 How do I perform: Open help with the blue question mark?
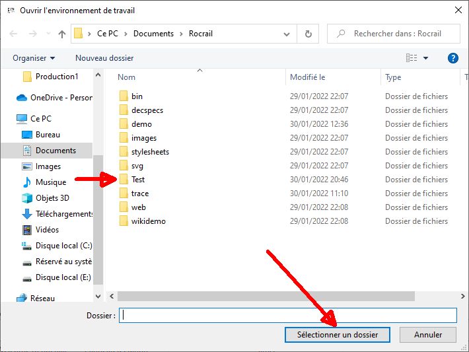click(453, 58)
